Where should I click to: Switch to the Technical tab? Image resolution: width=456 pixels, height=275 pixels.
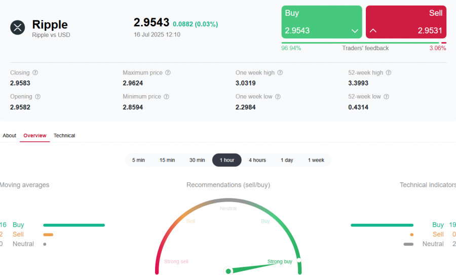click(x=64, y=135)
